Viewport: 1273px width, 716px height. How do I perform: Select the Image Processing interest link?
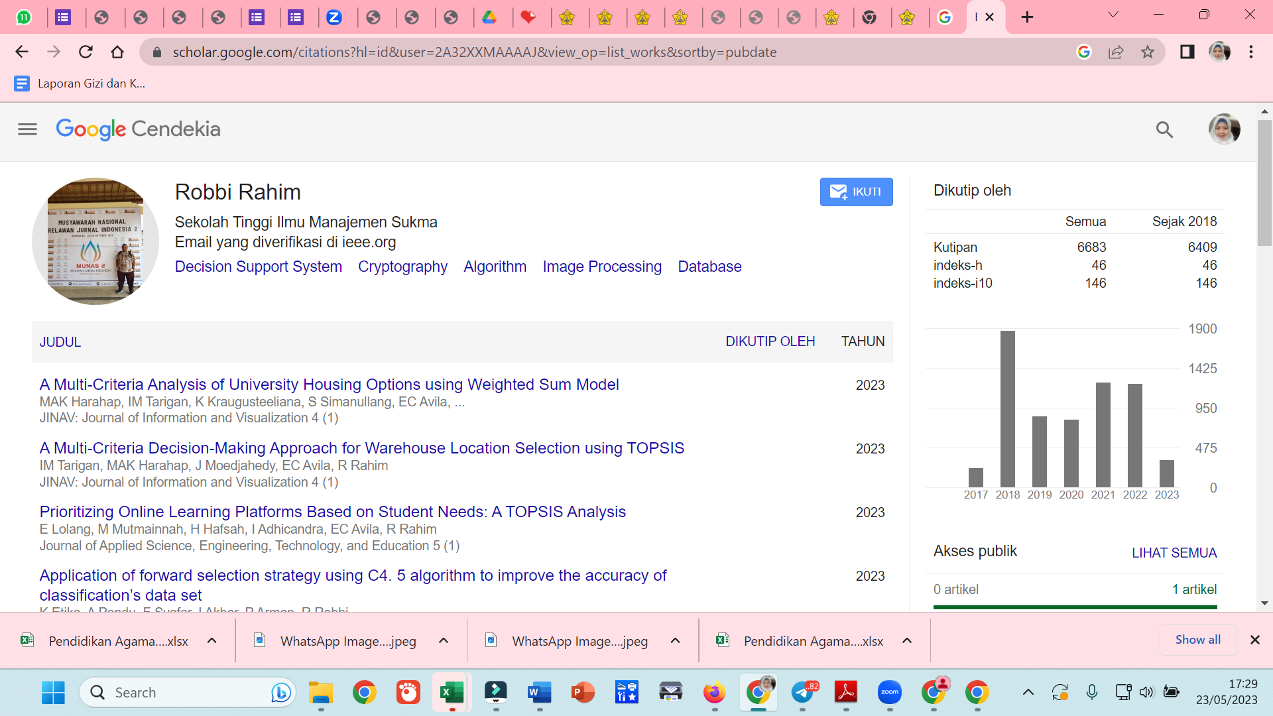[x=602, y=267]
